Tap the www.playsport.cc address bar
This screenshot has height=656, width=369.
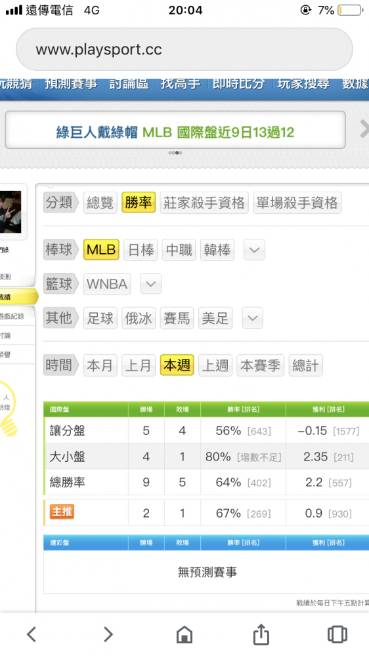click(x=185, y=49)
